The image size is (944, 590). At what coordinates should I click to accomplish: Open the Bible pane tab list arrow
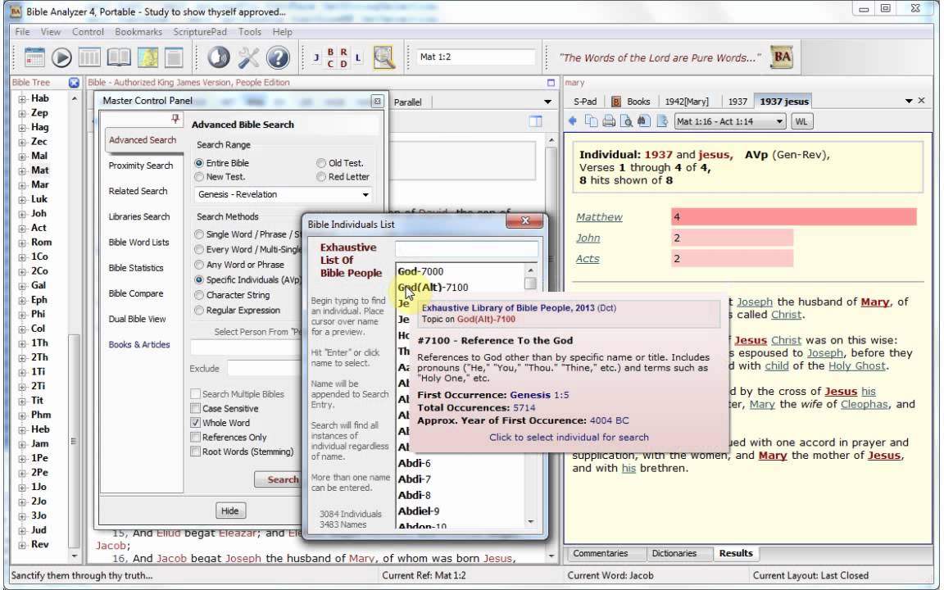(547, 102)
